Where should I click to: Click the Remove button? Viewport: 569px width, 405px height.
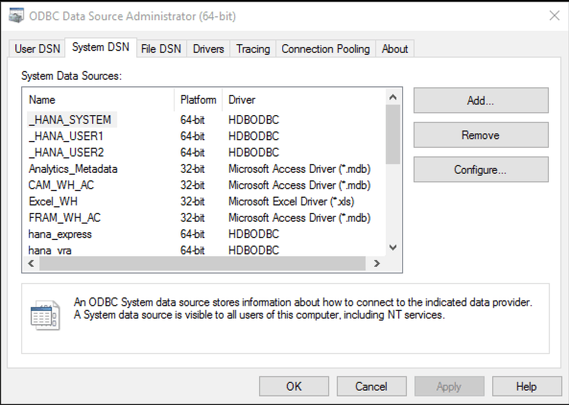[481, 135]
